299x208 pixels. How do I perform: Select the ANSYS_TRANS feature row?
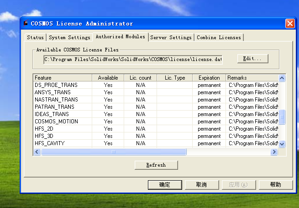pos(156,92)
